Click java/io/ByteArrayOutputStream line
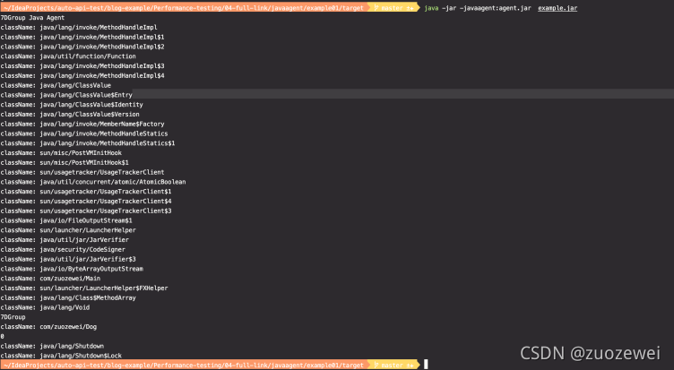Image resolution: width=674 pixels, height=370 pixels. point(72,269)
